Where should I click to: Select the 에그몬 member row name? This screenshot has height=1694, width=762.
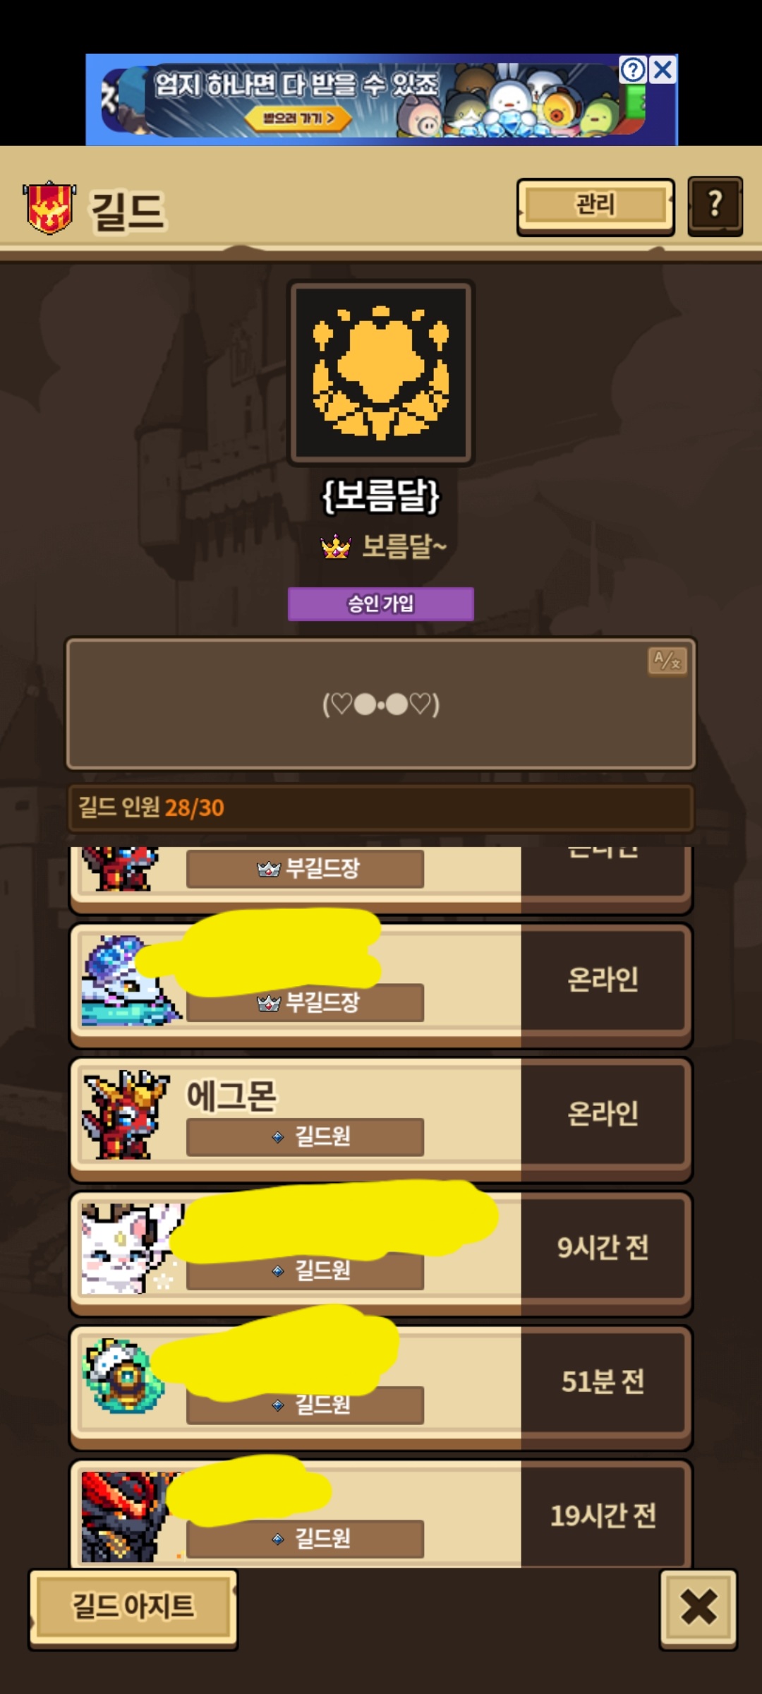pyautogui.click(x=231, y=1096)
